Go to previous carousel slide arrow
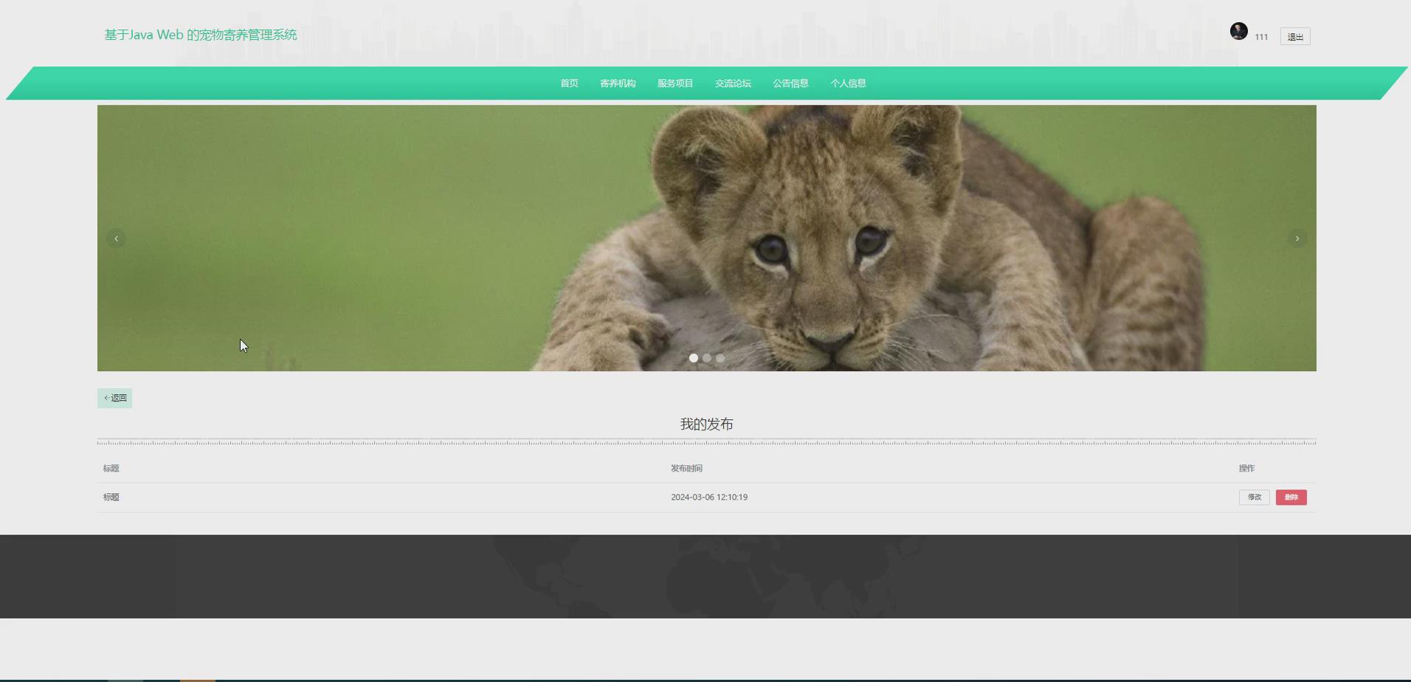 [x=116, y=238]
